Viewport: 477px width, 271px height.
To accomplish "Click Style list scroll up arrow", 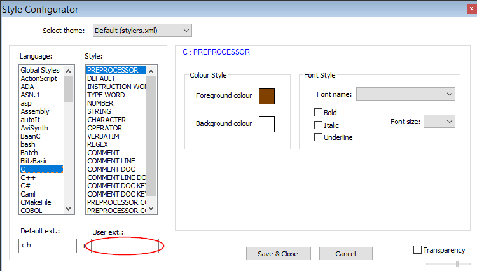I will click(x=151, y=71).
